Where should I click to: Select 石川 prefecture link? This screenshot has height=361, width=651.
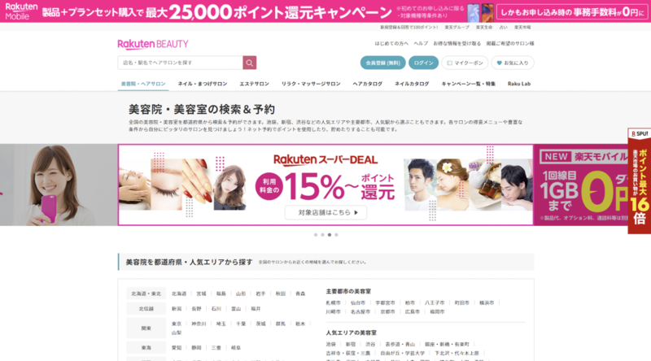tap(216, 309)
